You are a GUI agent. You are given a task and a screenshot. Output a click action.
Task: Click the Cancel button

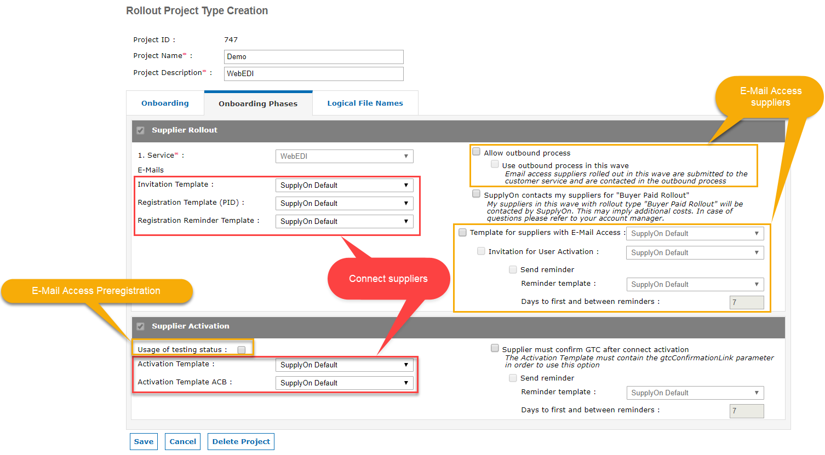pos(182,441)
